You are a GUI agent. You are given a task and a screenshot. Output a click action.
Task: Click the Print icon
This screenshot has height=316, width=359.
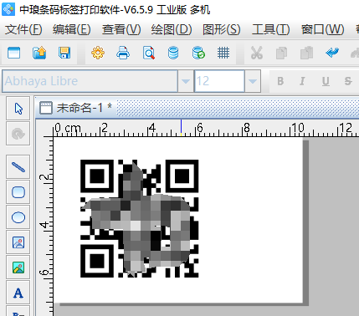click(x=123, y=53)
